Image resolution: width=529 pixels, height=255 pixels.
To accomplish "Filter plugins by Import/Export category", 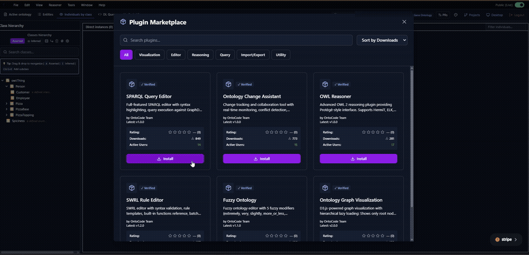I will tap(253, 55).
